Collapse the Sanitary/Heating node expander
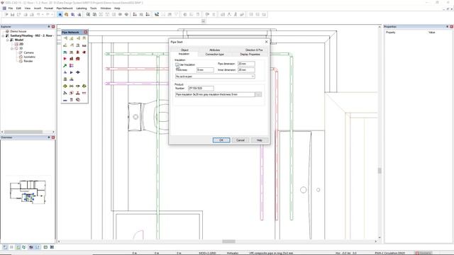454x255 pixels. pyautogui.click(x=3, y=35)
